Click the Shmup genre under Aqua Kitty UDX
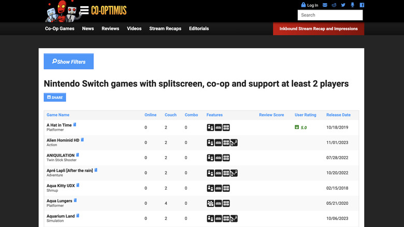404x227 pixels. (x=52, y=190)
